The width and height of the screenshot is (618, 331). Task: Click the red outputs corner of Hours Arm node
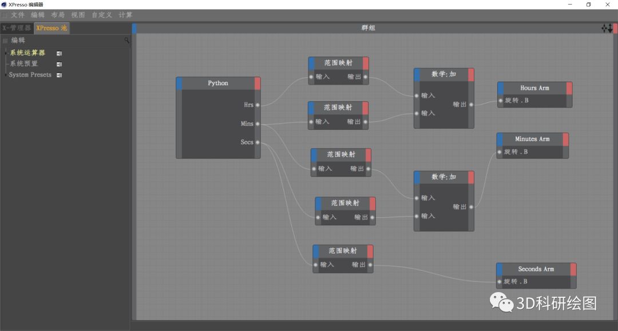[x=569, y=88]
